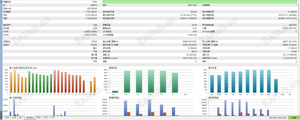Screen dimensions: 300x120
Task: Click the green 开始 button
Action: tap(294, 118)
